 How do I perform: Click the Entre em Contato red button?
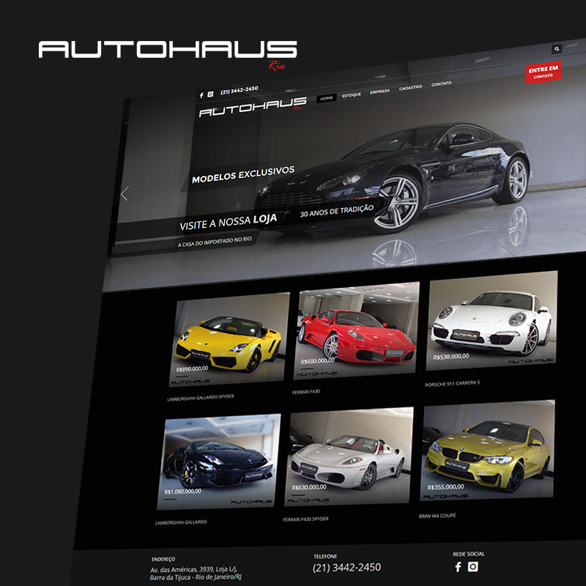[x=543, y=72]
